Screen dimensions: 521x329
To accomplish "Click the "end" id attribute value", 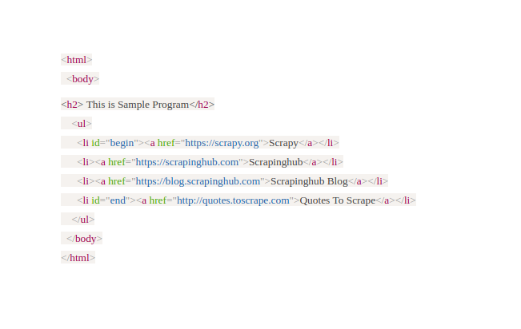I will coord(117,200).
